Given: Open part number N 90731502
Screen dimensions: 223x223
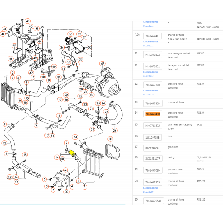Looking at the screenshot, I should point(153,126).
